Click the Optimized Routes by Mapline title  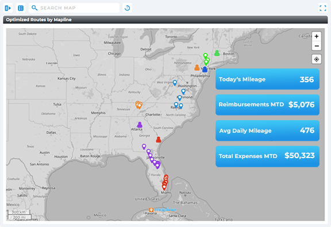click(39, 20)
